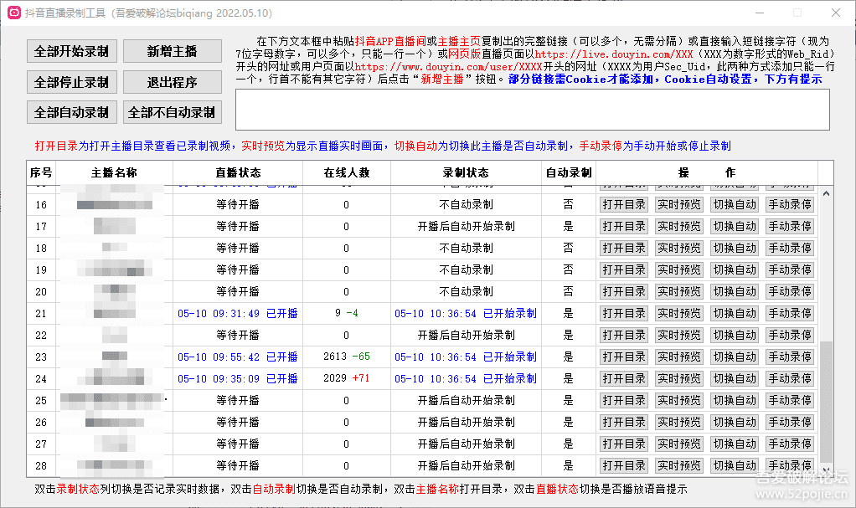Click 打开目录 in row 17
This screenshot has width=856, height=508.
click(x=623, y=227)
